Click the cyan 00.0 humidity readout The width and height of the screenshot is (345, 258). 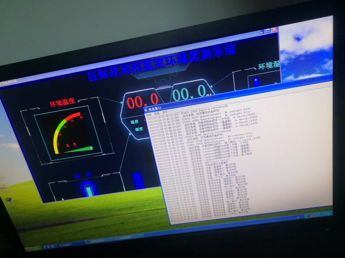coord(189,93)
